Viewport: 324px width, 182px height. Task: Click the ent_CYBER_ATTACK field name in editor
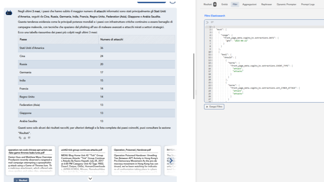pyautogui.click(x=264, y=88)
